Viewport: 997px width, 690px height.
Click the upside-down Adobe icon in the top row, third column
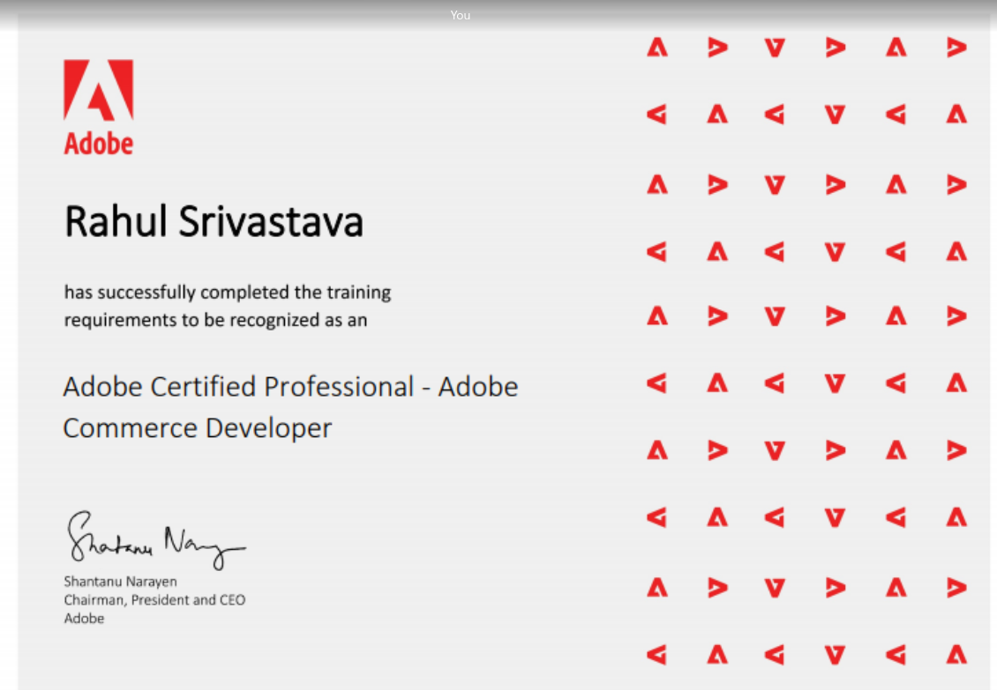click(x=775, y=47)
